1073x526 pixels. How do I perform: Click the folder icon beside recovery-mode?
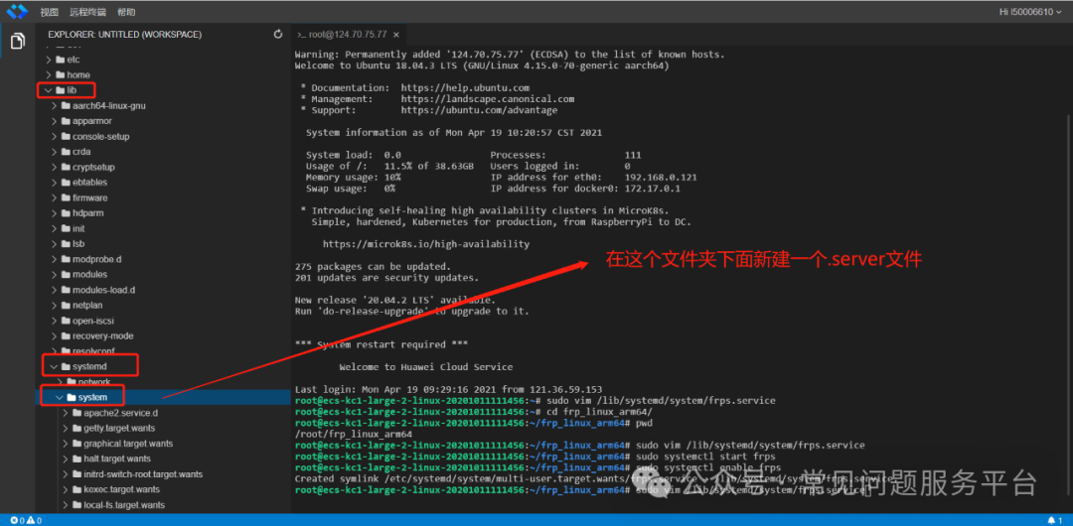tap(67, 335)
